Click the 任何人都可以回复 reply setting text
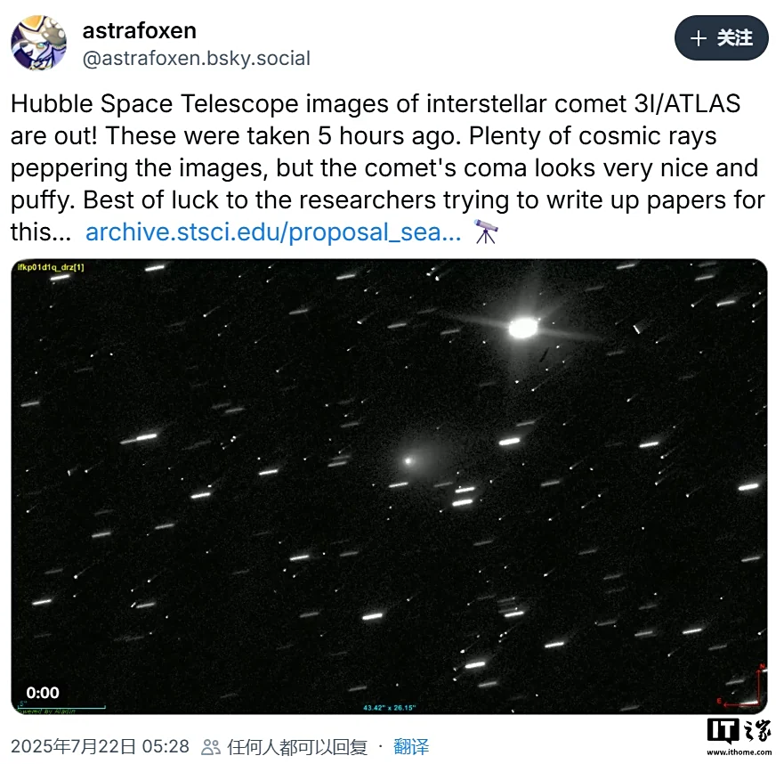 click(297, 747)
